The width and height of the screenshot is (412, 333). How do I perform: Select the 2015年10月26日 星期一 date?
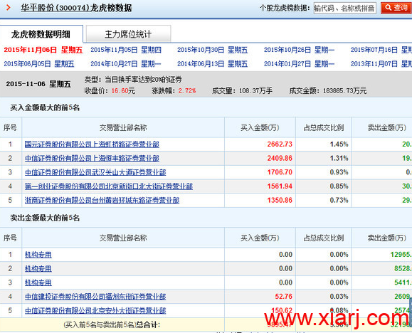coord(299,50)
